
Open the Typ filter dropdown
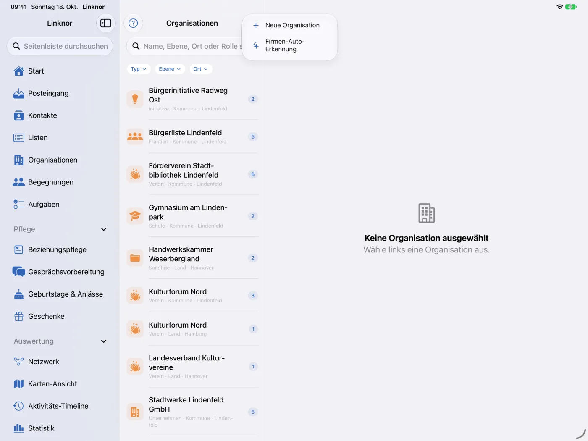(x=139, y=69)
